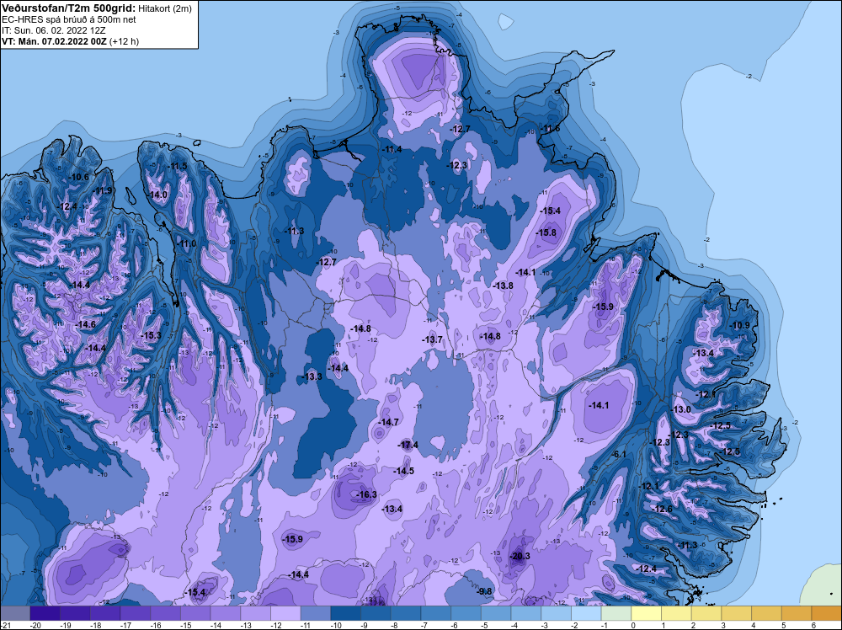Click the -11.5 temperature value

coord(177,166)
